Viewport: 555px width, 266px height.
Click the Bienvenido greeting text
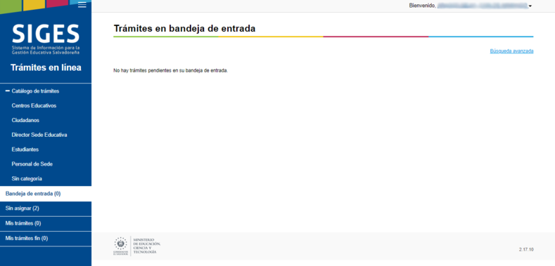pyautogui.click(x=422, y=6)
